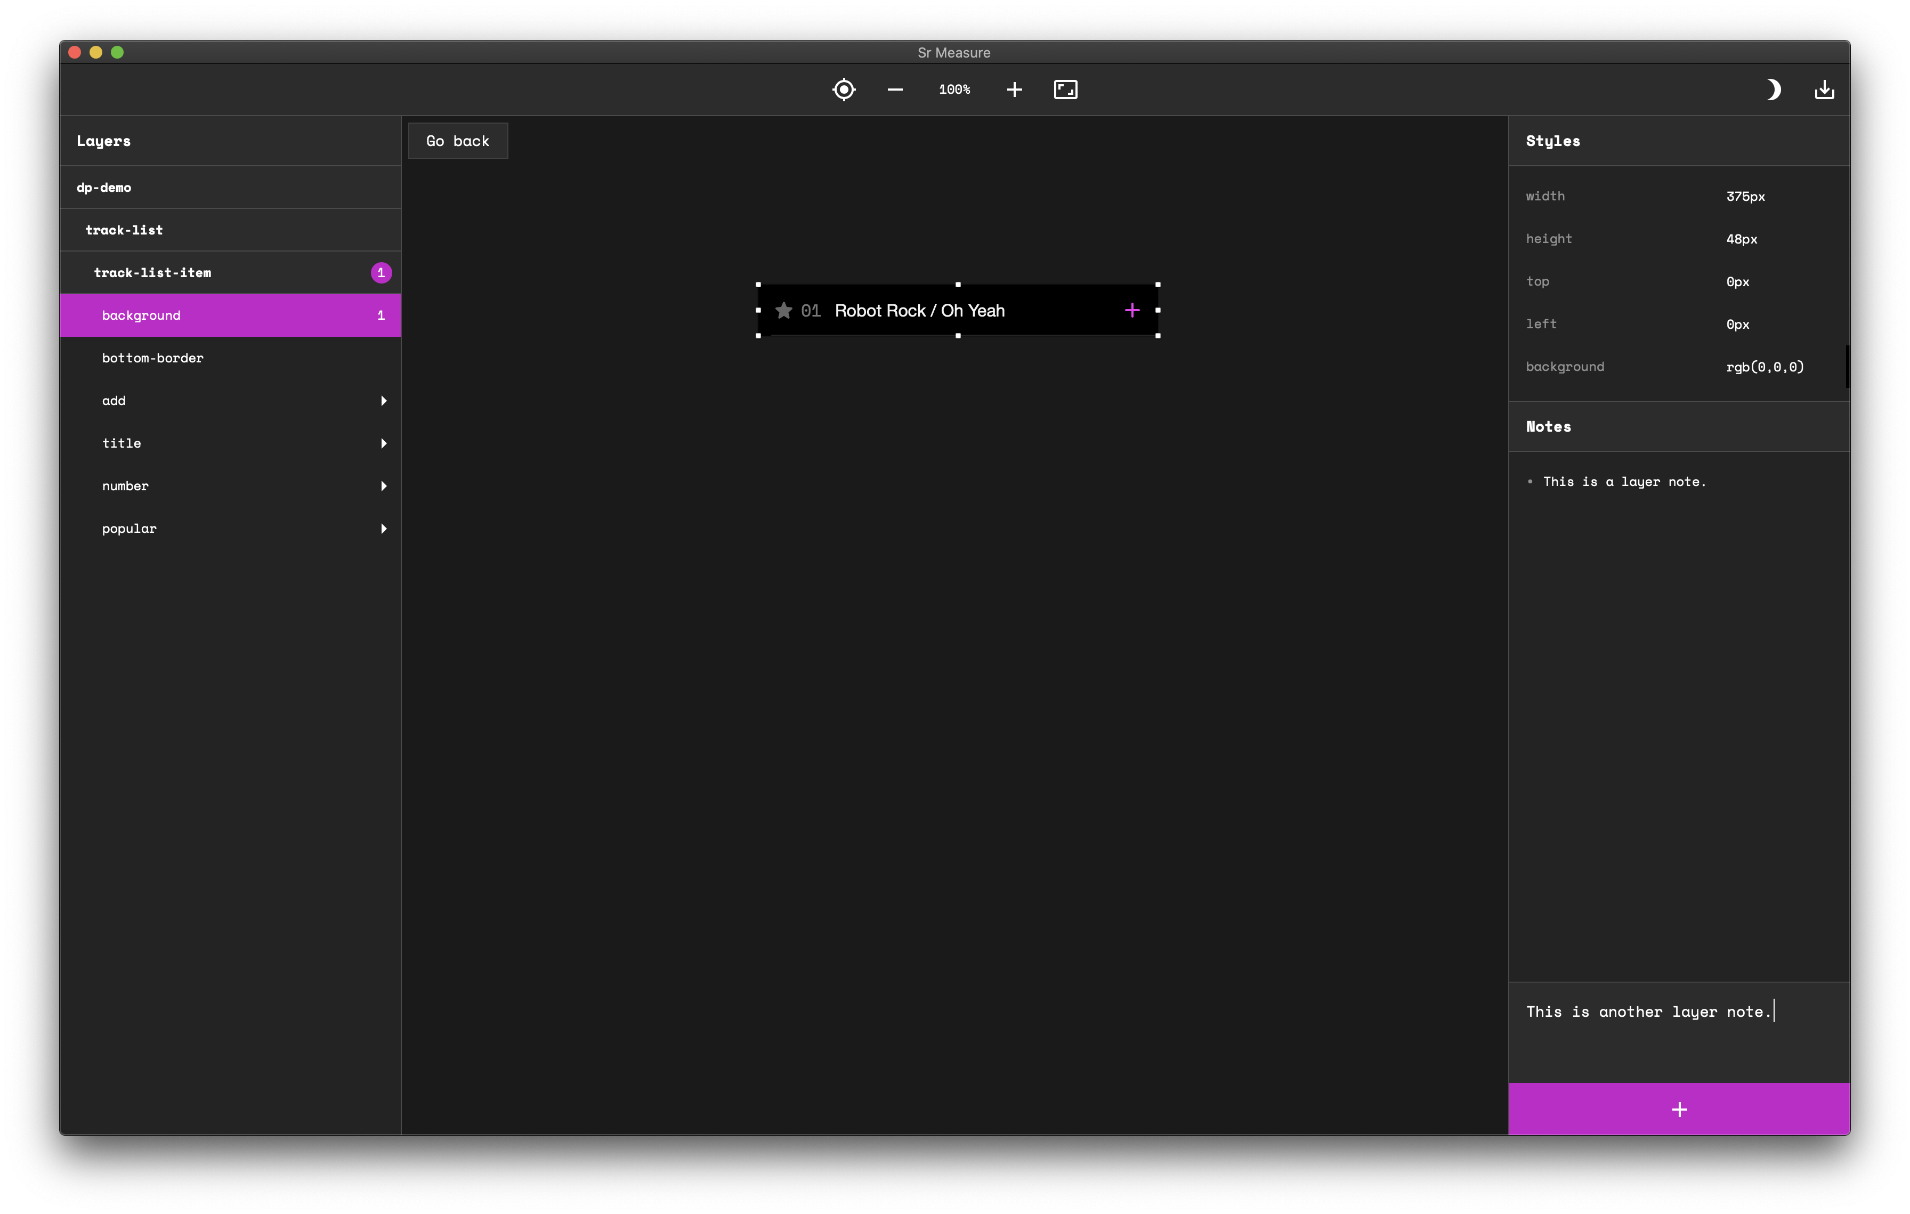Add note with purple plus button

(1678, 1110)
